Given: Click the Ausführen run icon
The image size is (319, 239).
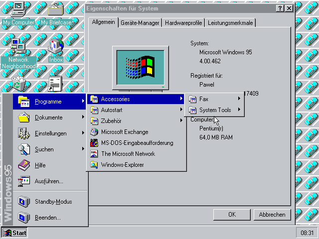Looking at the screenshot, I should click(24, 181).
